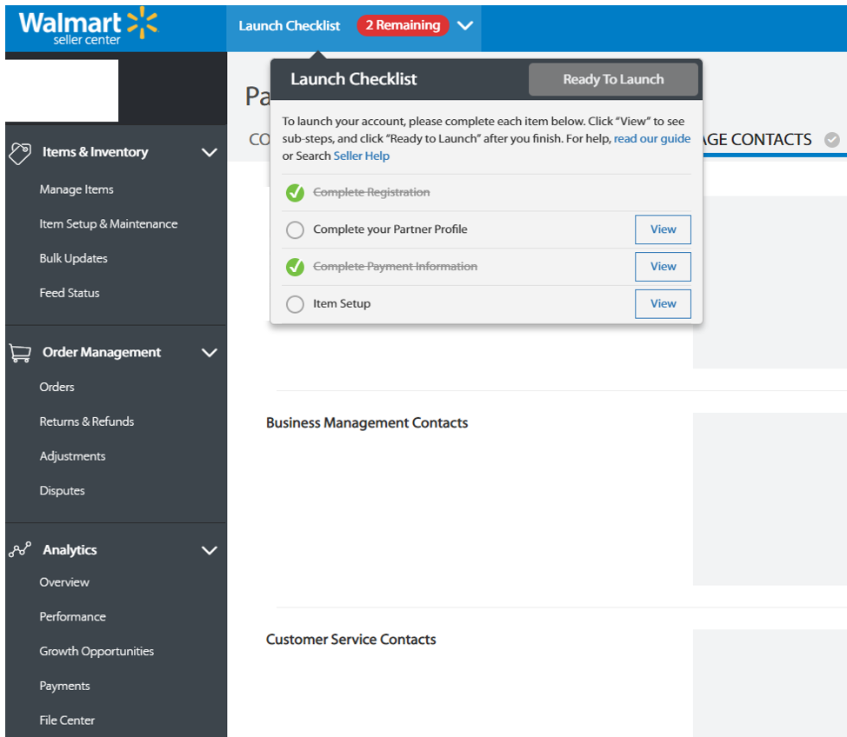Open Adjustments in Order Management
The width and height of the screenshot is (847, 737).
point(72,456)
